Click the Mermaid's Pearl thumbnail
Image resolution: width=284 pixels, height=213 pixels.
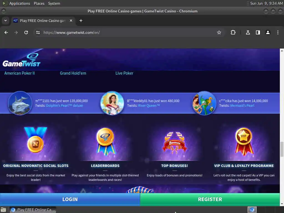204,103
